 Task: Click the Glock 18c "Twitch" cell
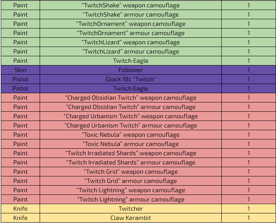(x=130, y=79)
